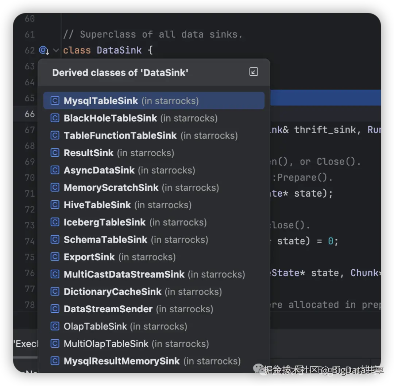Click the MemoryScratchSink class icon
The width and height of the screenshot is (394, 386).
[55, 188]
